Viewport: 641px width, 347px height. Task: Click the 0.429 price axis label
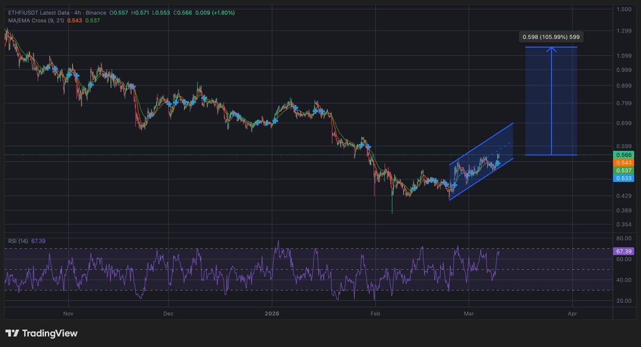click(624, 196)
